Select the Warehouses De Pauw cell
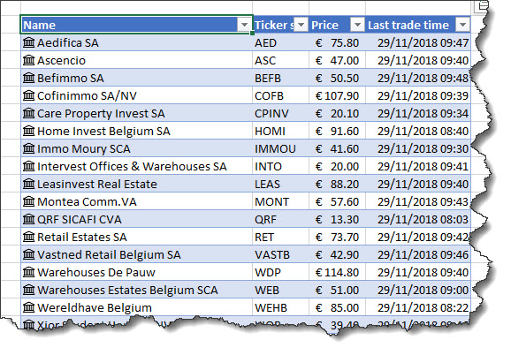Screen dimensions: 511x355 pyautogui.click(x=136, y=272)
